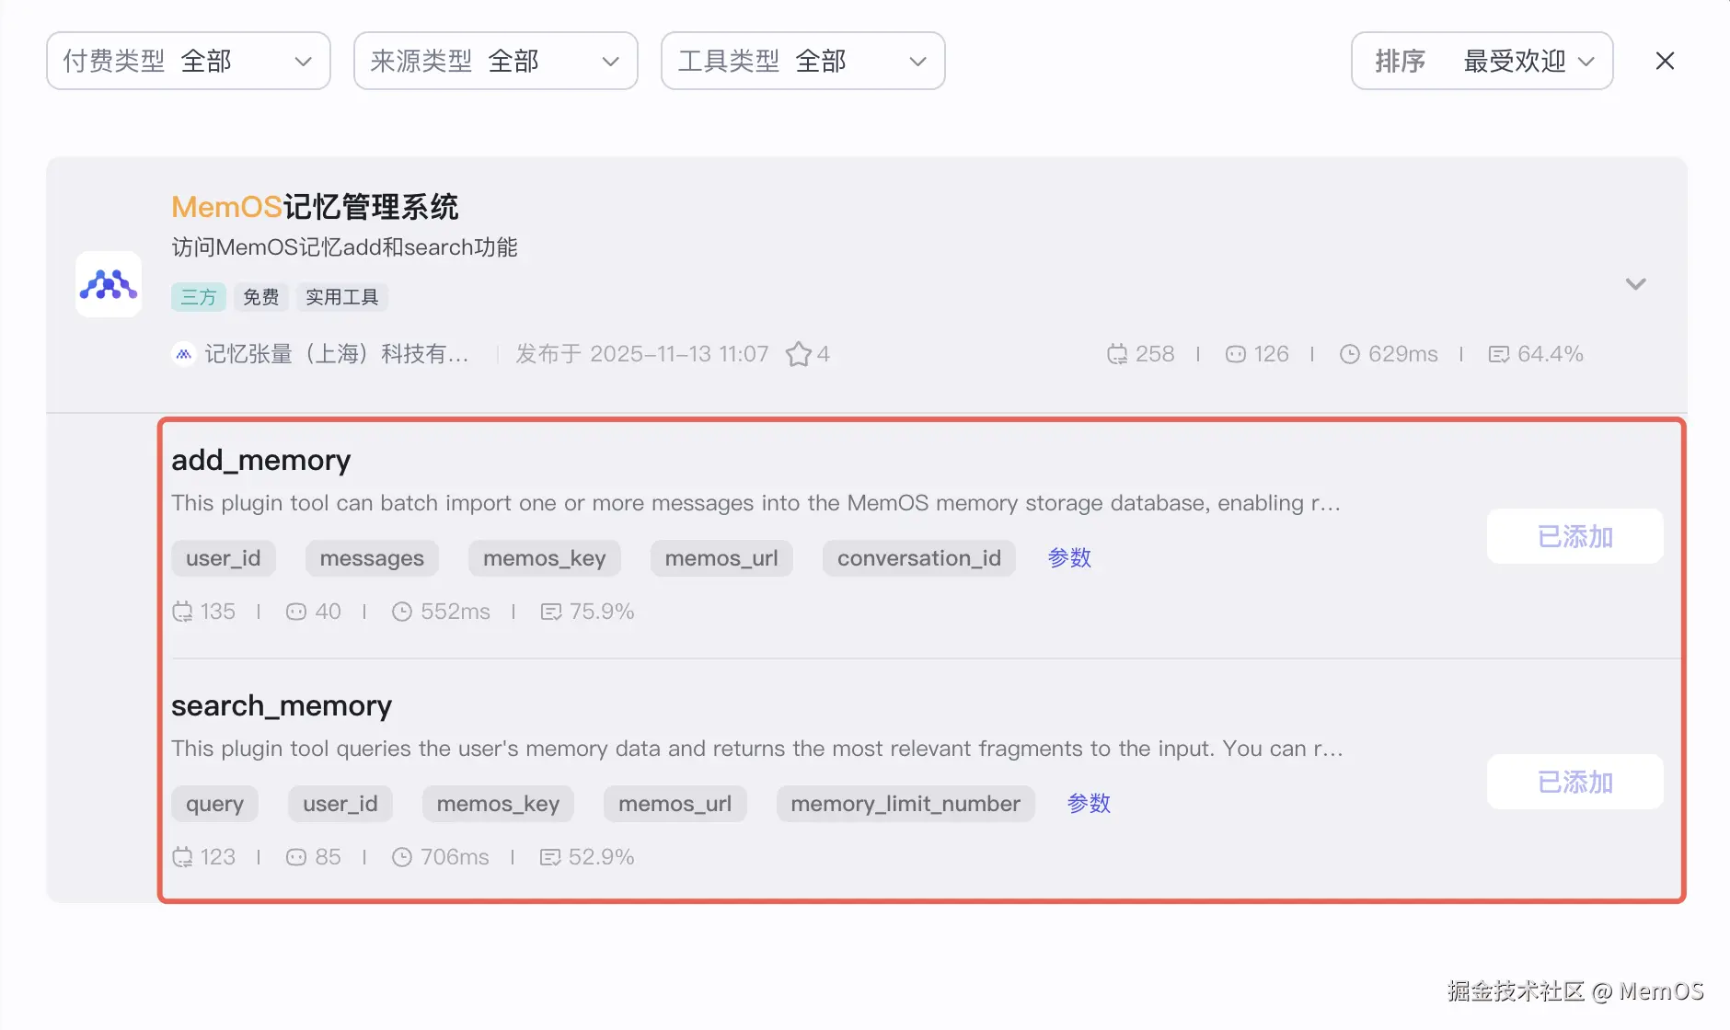Open 参数 link for add_memory
The image size is (1730, 1030).
click(1069, 558)
